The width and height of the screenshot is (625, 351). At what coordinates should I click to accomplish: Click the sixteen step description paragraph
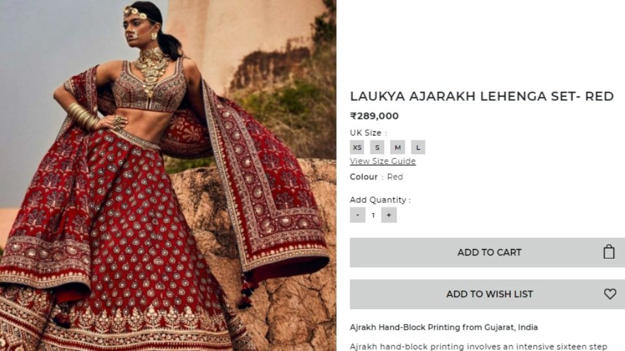coord(479,346)
